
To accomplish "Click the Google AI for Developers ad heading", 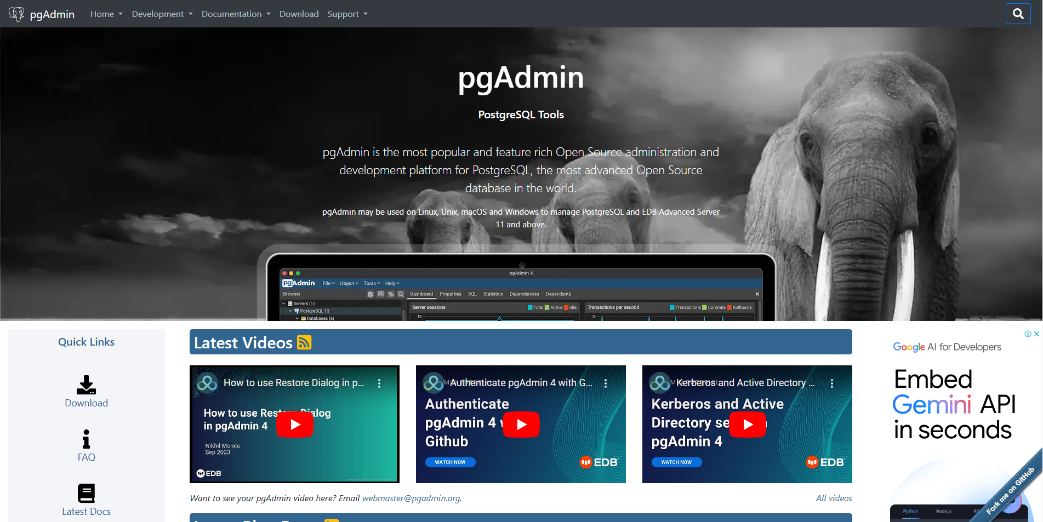I will click(947, 347).
